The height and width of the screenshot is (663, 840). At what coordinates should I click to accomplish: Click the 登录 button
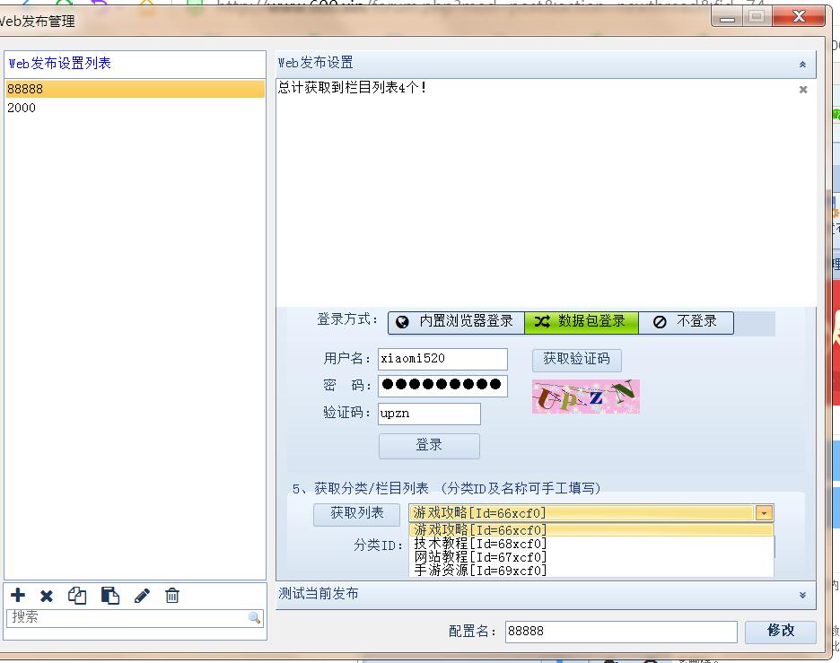pyautogui.click(x=429, y=446)
